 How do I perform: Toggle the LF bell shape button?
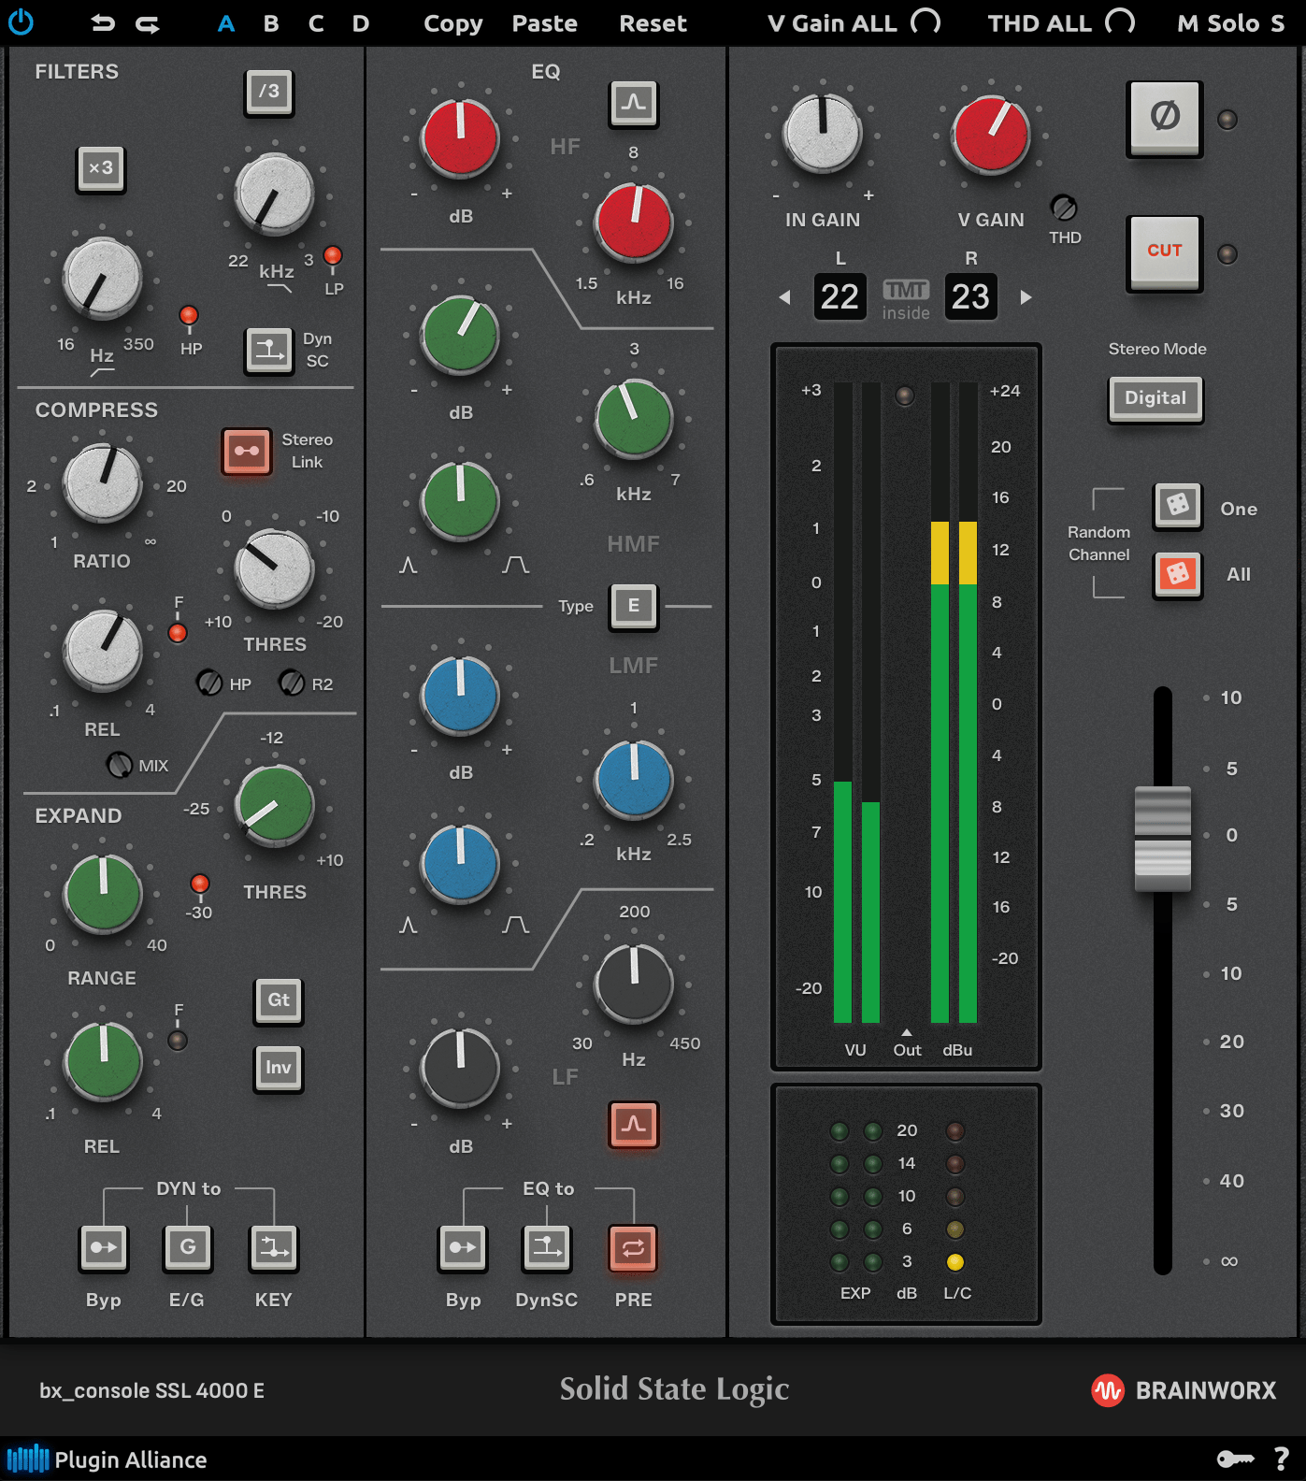tap(634, 1124)
